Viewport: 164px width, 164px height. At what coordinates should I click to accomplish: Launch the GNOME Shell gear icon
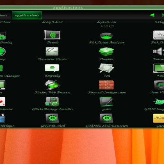[x=52, y=118]
